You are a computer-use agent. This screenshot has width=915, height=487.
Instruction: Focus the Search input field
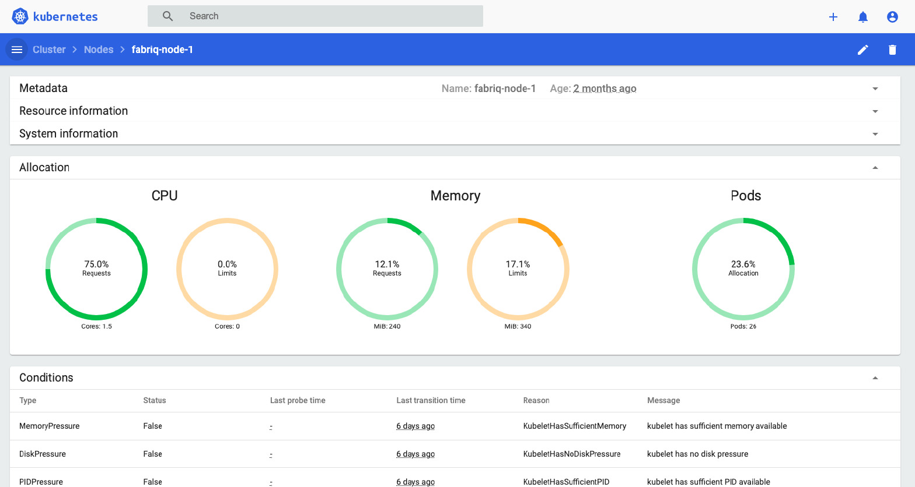point(315,16)
